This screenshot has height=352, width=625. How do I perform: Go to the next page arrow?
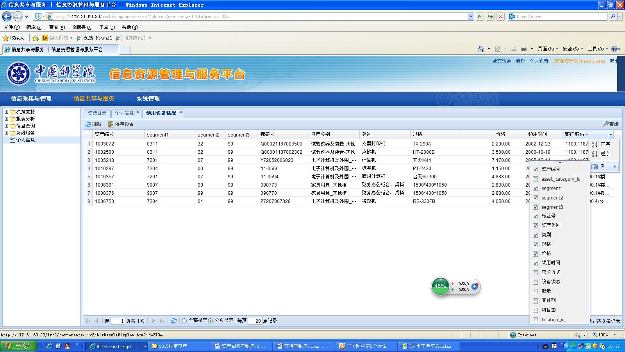[x=153, y=321]
